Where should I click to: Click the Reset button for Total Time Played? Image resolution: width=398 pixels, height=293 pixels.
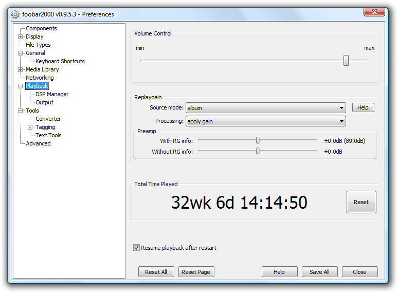(x=361, y=202)
